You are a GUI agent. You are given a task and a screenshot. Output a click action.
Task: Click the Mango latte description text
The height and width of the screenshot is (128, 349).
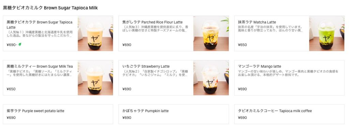point(288,73)
